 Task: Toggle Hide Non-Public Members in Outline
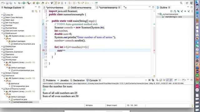(185, 11)
